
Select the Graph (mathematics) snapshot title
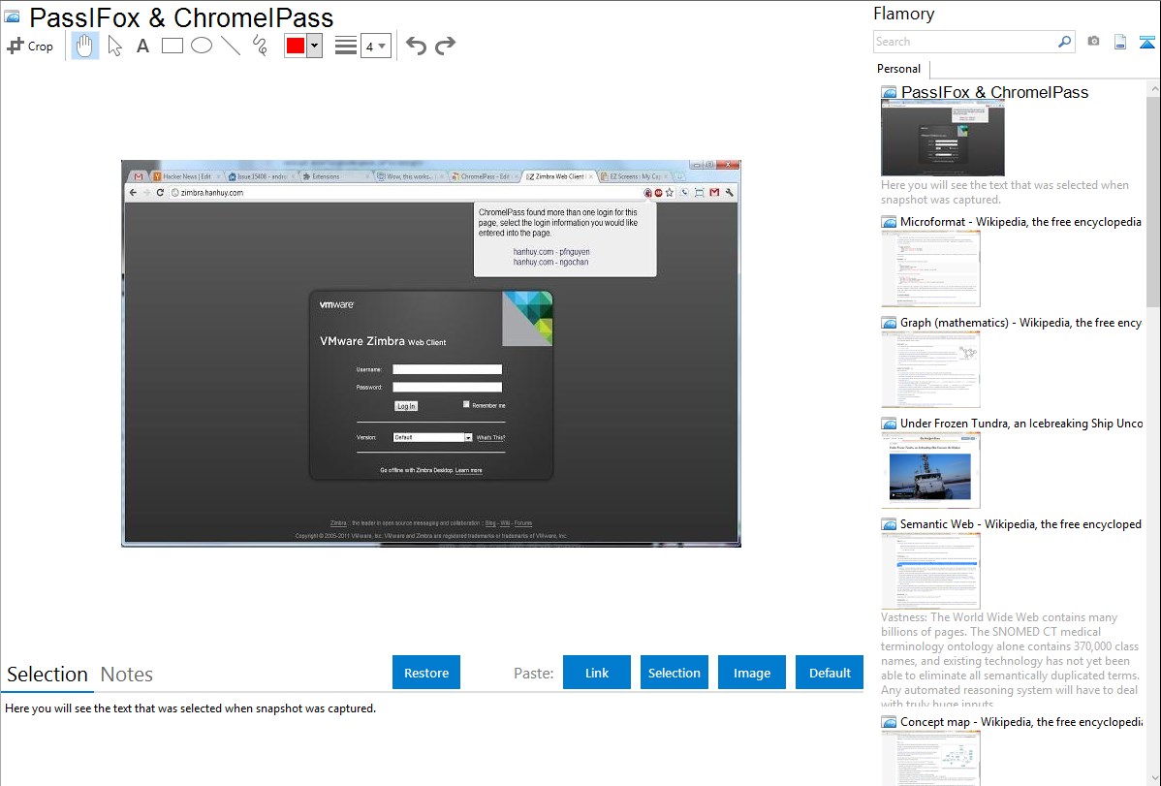pos(1021,323)
